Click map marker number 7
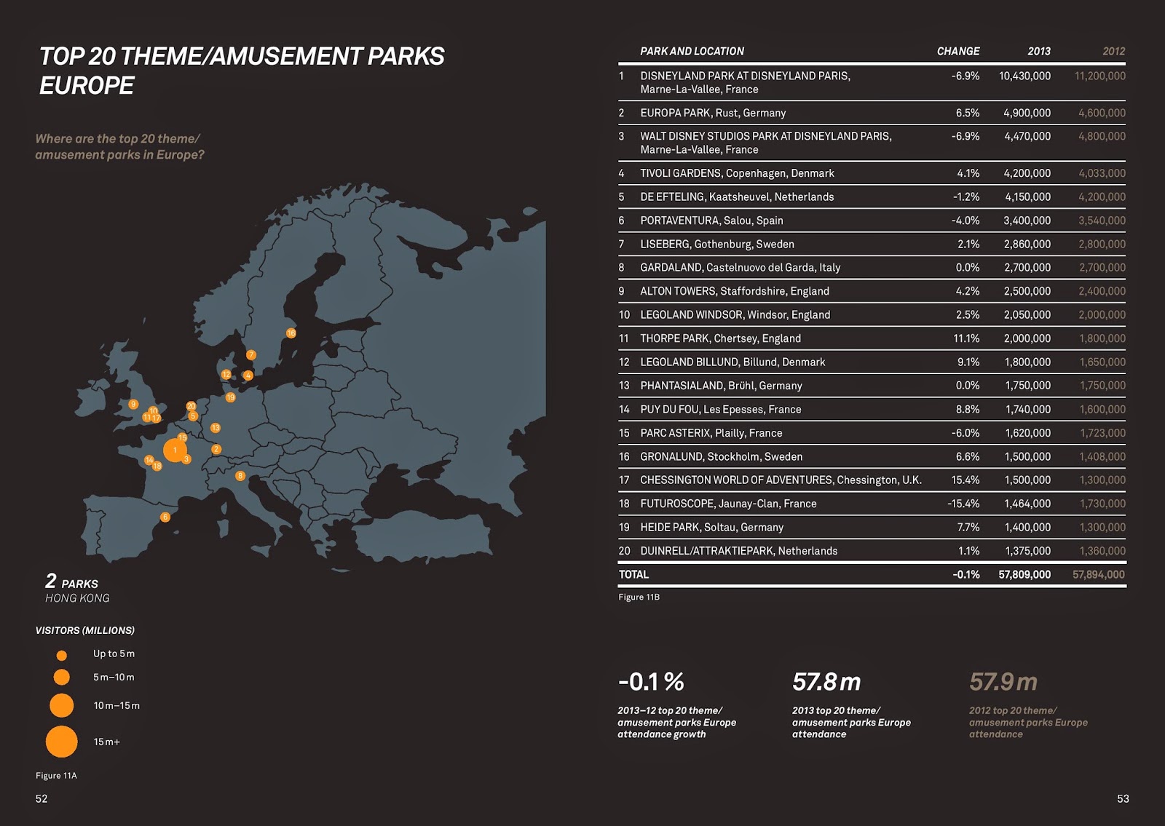This screenshot has width=1165, height=826. [251, 354]
